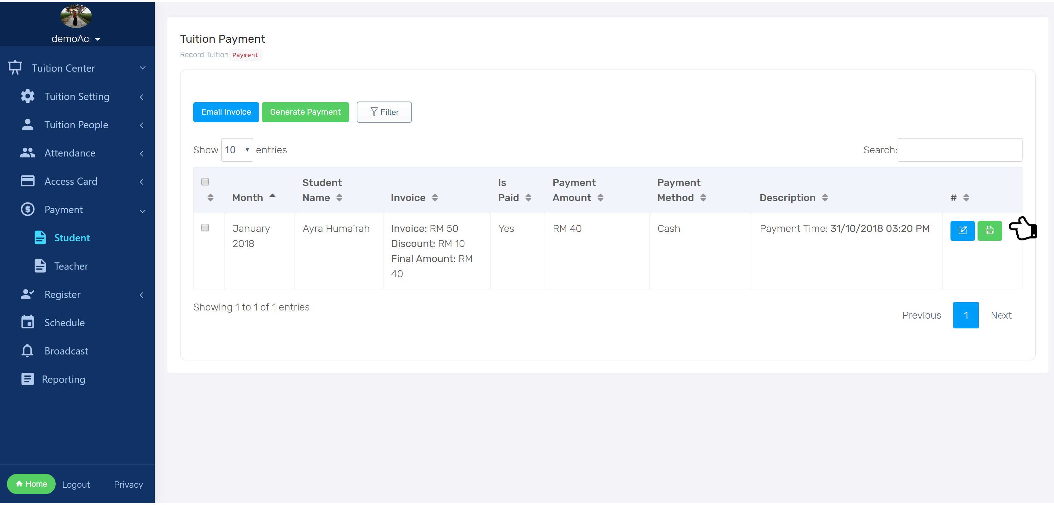
Task: Sort by Payment Amount column arrows
Action: pos(600,198)
